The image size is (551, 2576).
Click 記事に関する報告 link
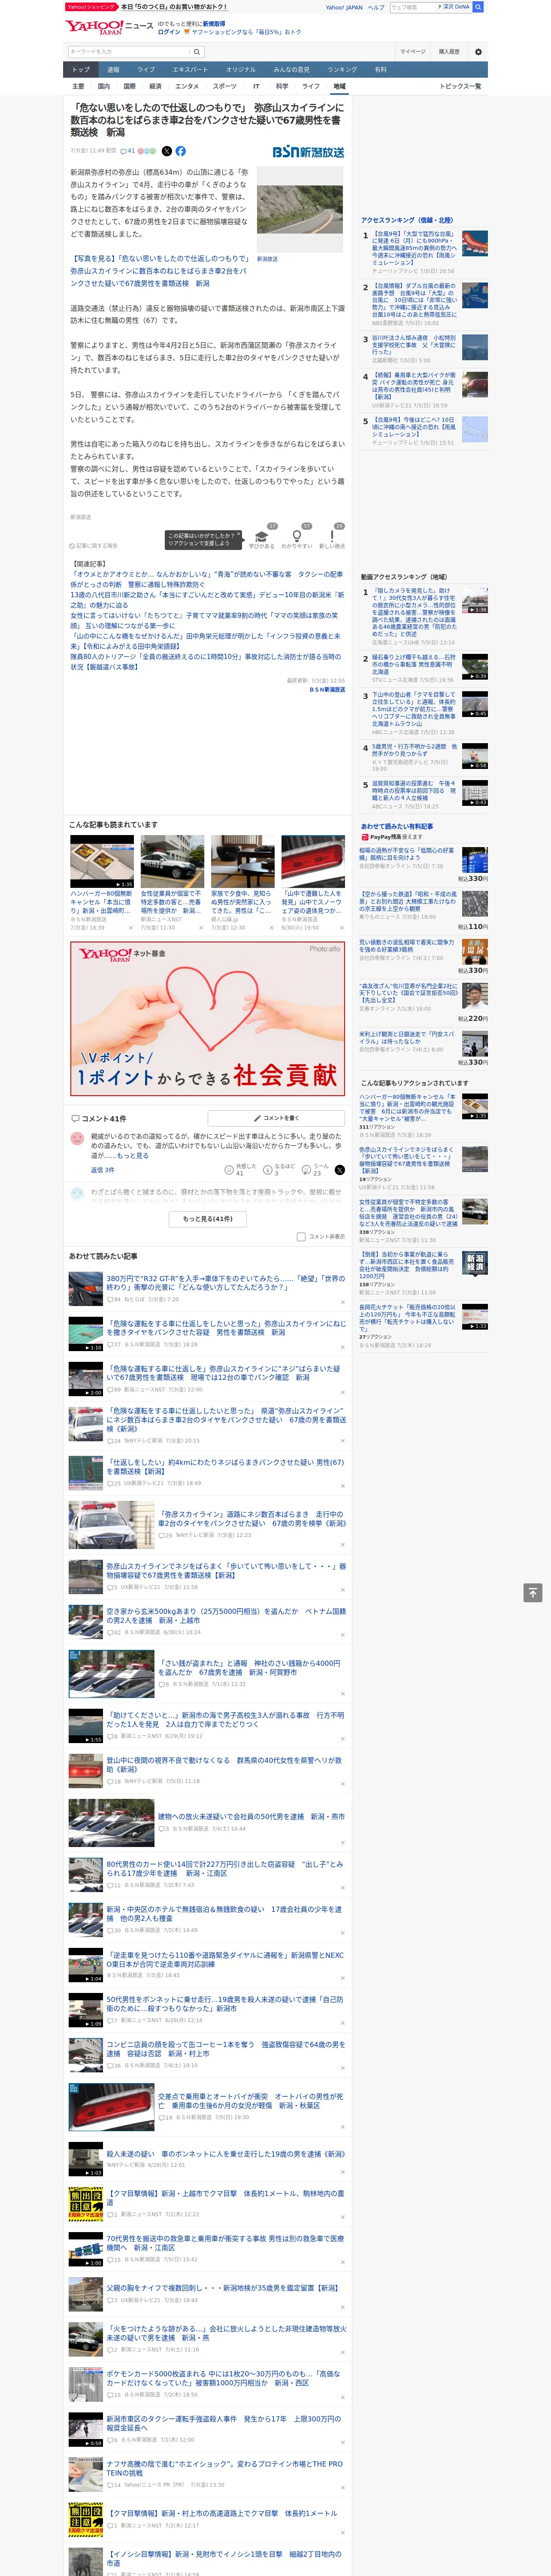(94, 546)
